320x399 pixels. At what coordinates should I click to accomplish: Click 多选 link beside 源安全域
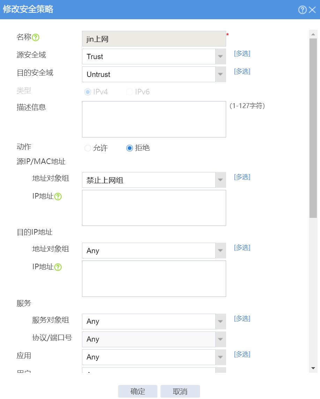(x=242, y=54)
